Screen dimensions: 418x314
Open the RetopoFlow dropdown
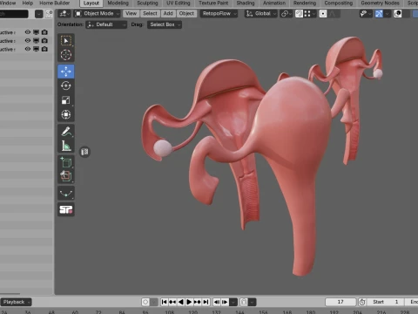(219, 14)
